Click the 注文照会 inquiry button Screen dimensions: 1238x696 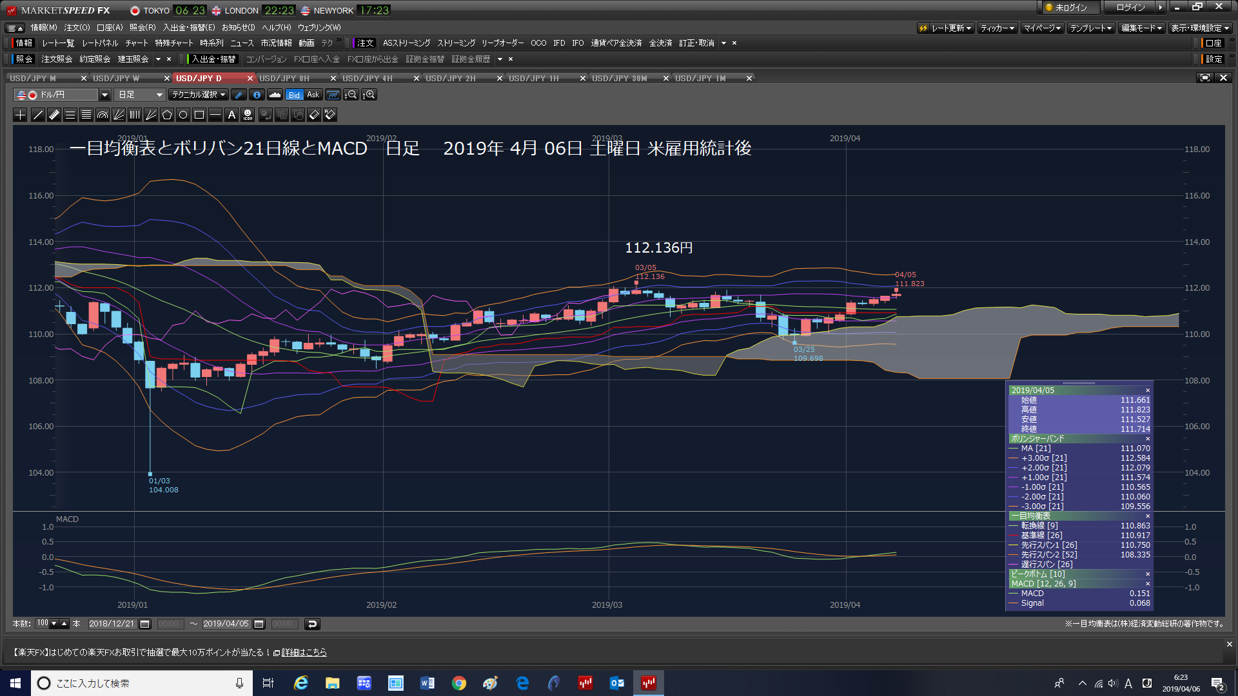click(57, 59)
